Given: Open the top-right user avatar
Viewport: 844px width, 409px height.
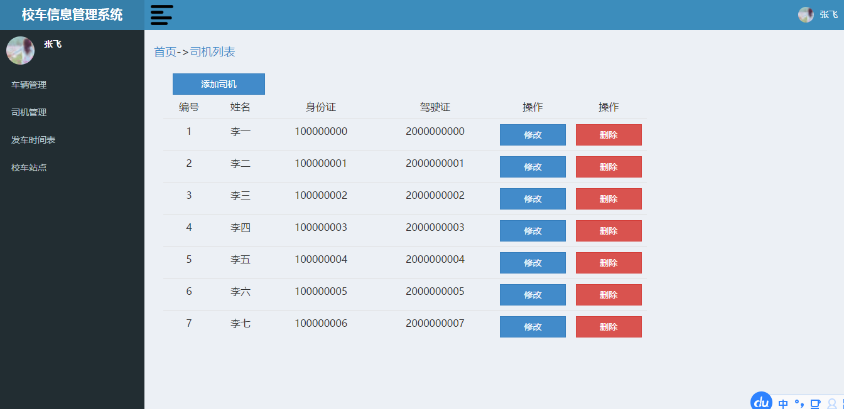Looking at the screenshot, I should point(806,14).
